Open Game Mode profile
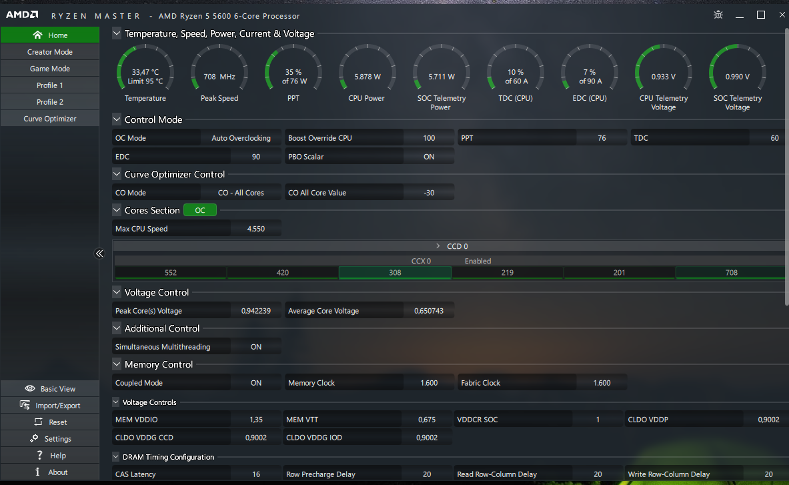789x485 pixels. (50, 69)
